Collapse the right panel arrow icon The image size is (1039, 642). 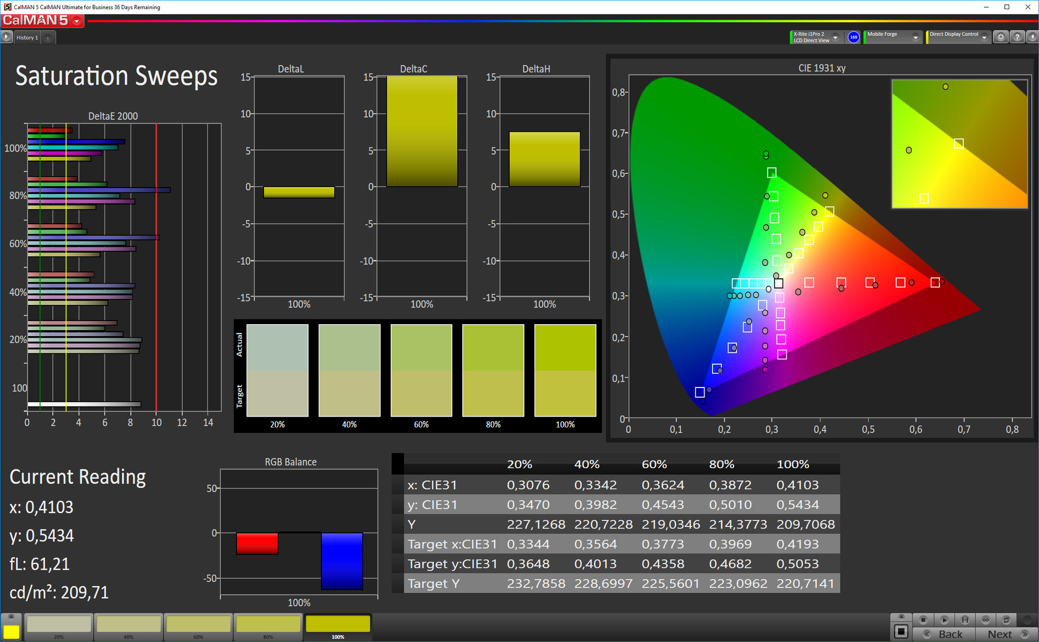(x=1033, y=37)
